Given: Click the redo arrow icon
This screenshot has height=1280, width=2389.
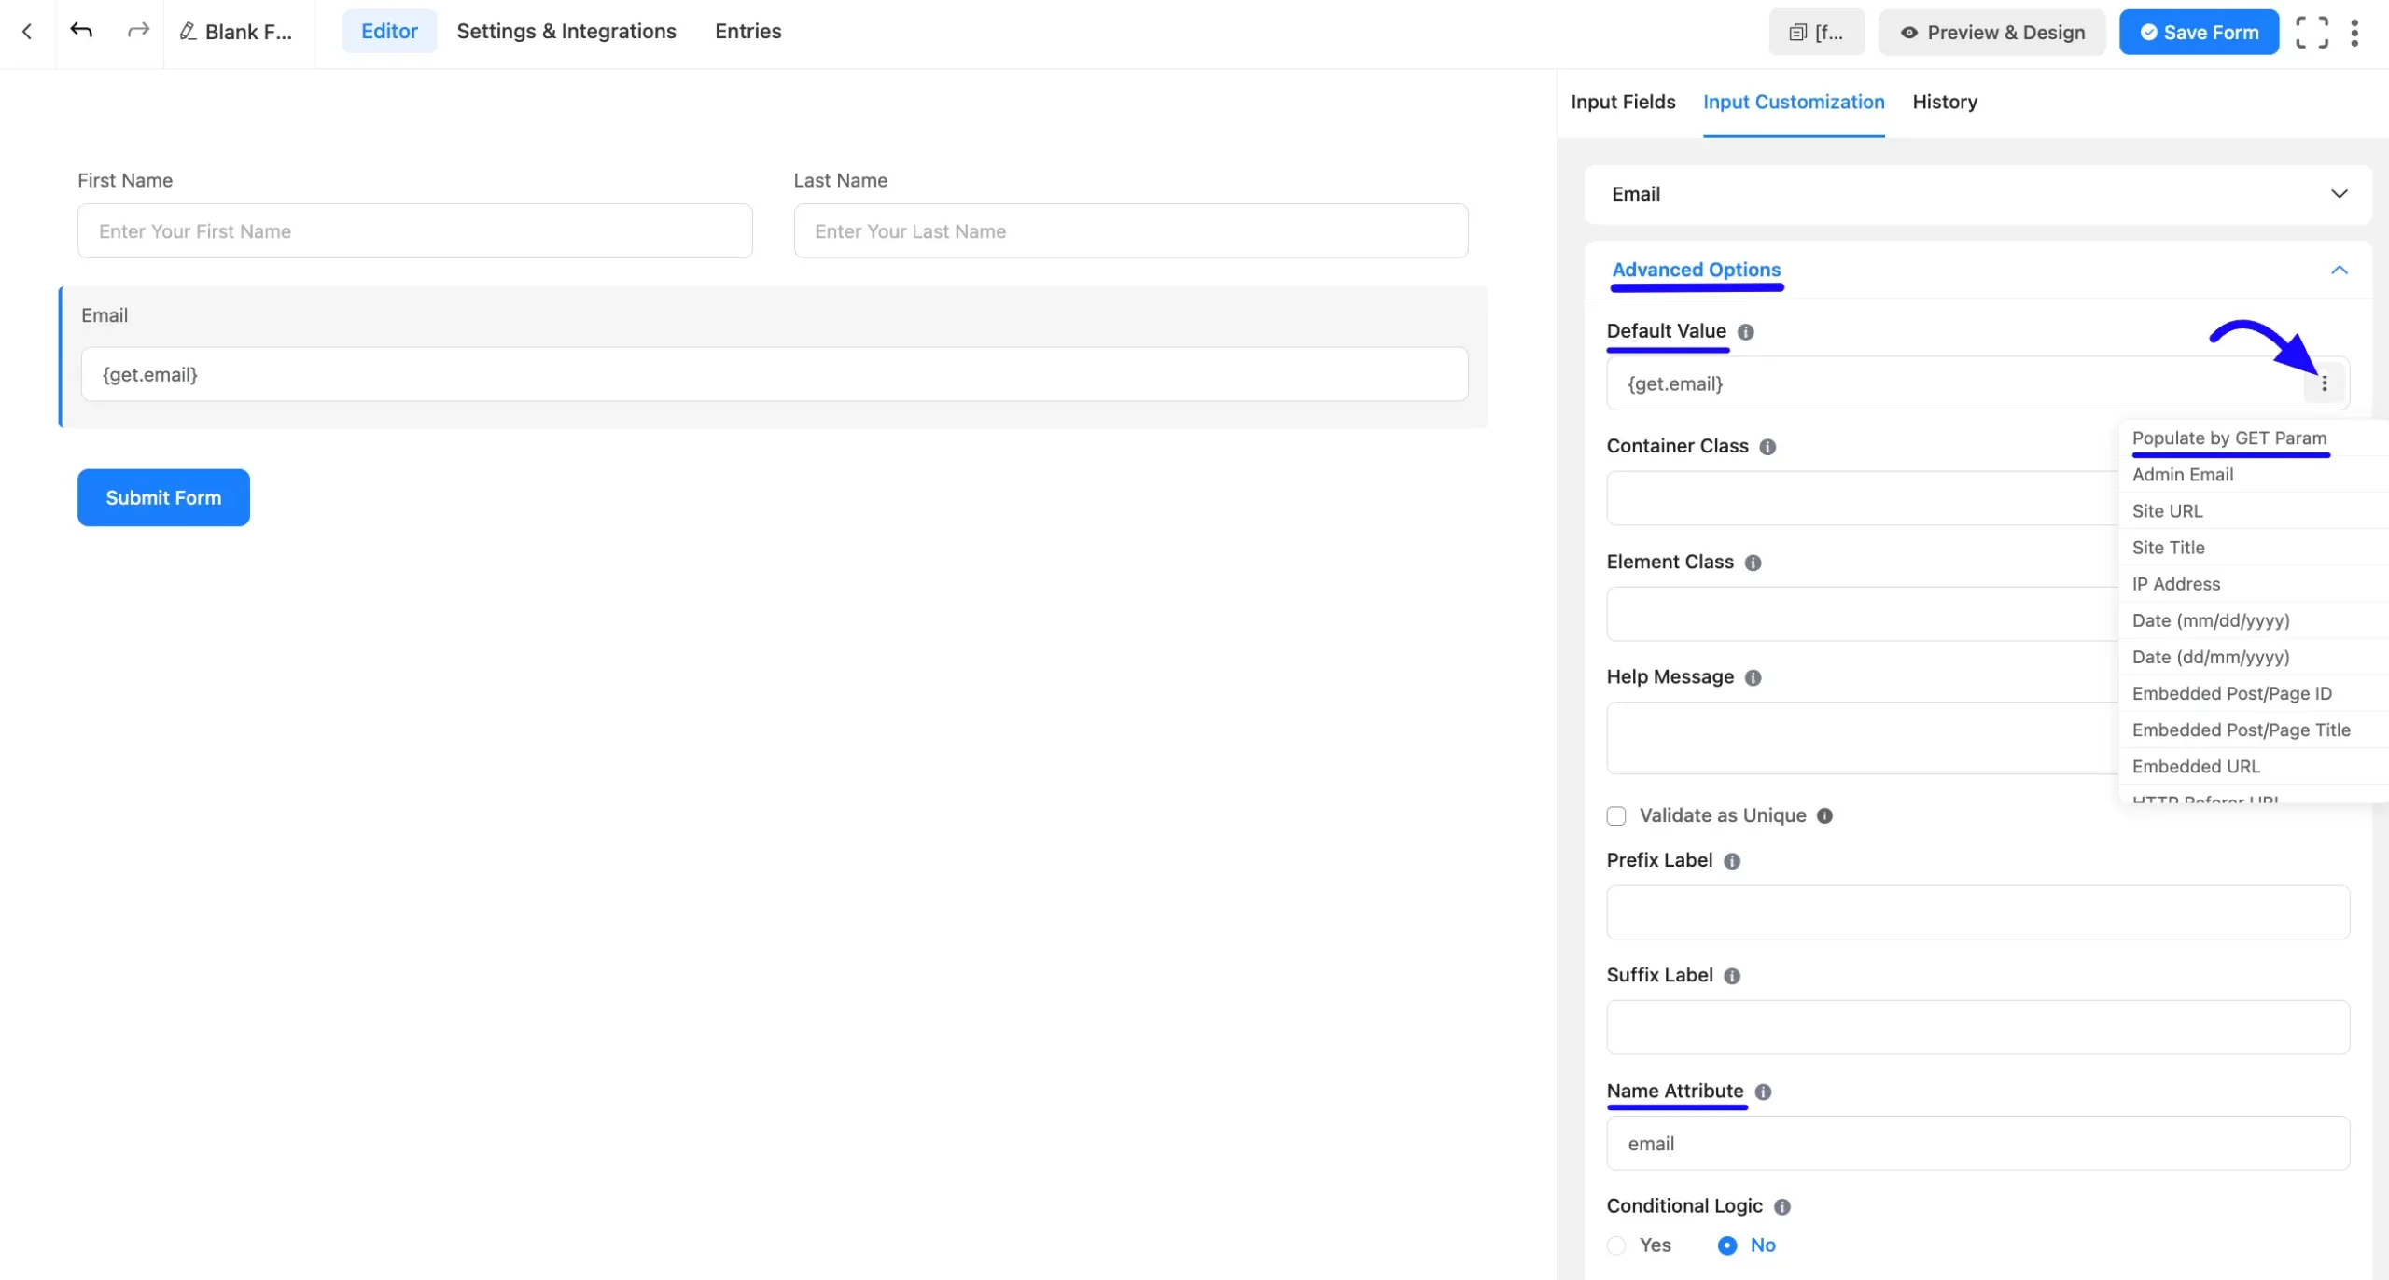Looking at the screenshot, I should (138, 31).
